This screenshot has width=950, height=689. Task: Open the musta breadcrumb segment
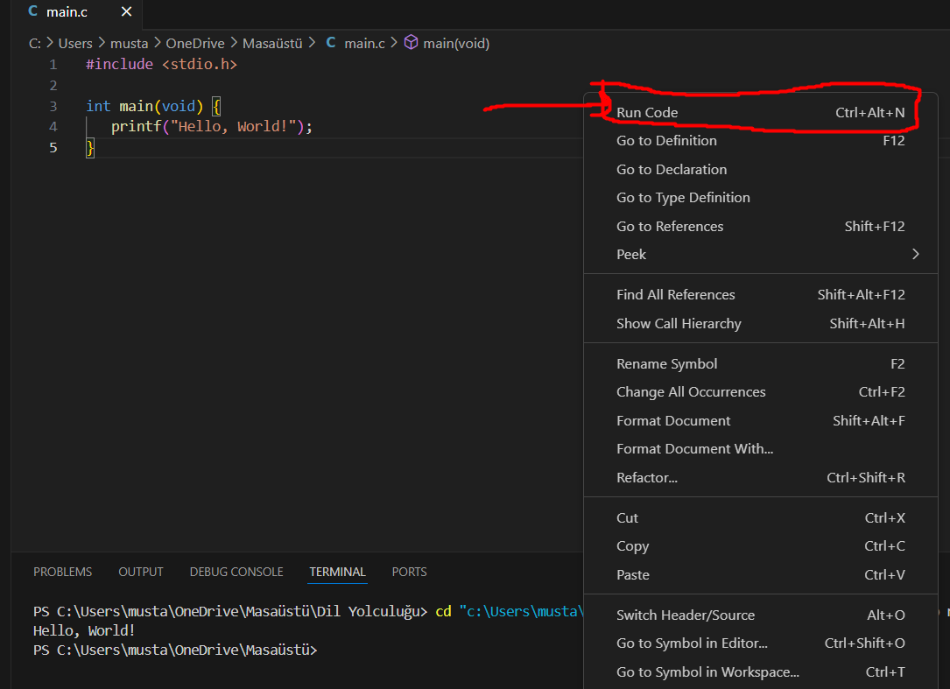(x=129, y=44)
